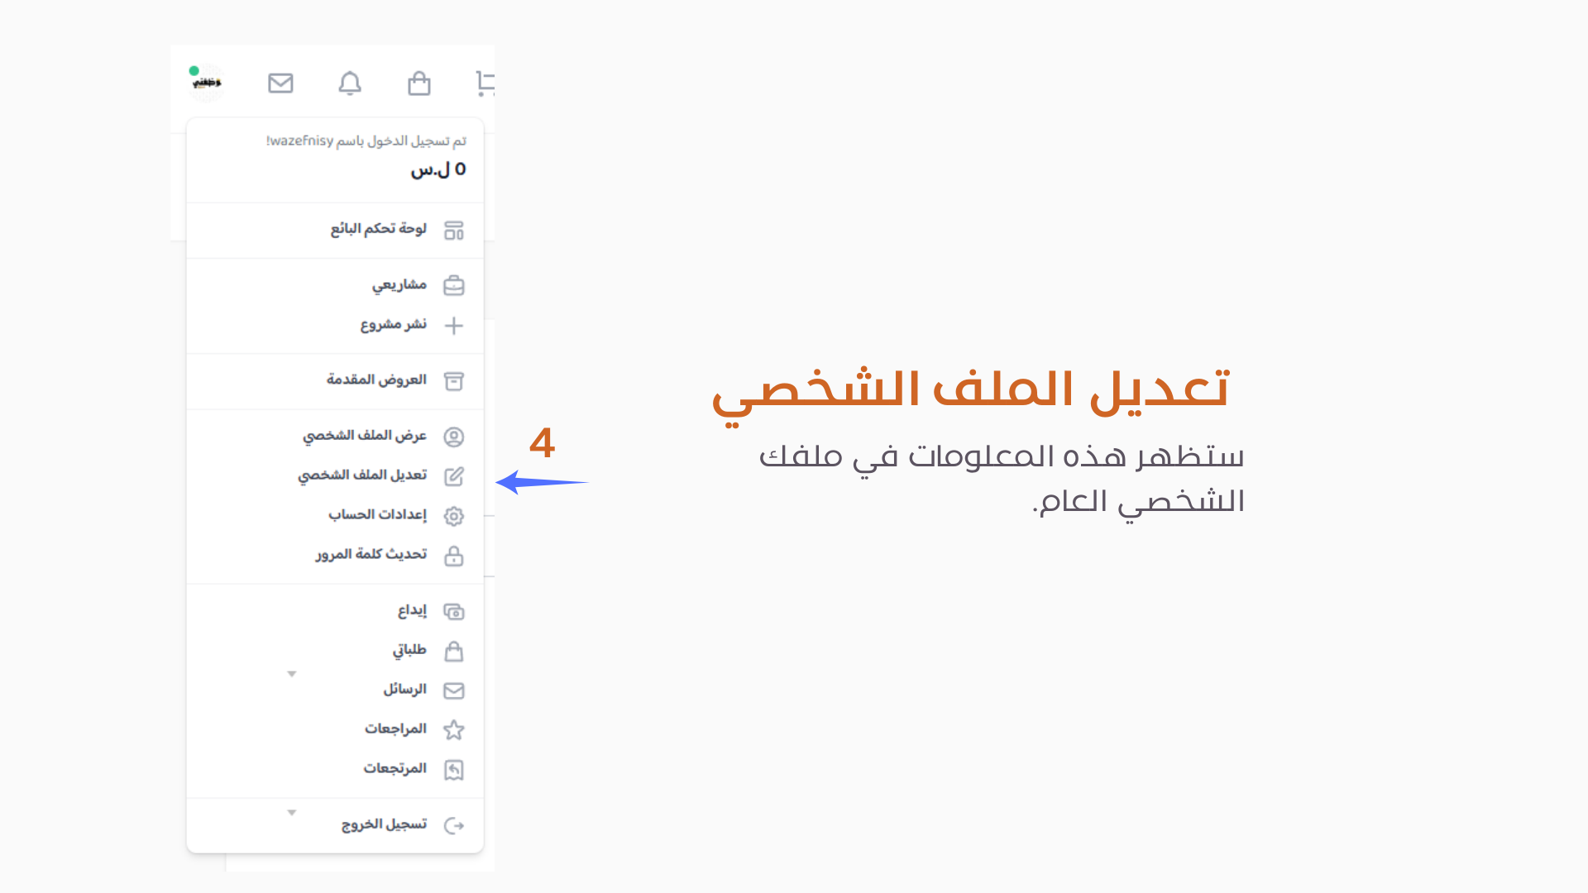Open the shopping bag icon in header

pos(419,84)
